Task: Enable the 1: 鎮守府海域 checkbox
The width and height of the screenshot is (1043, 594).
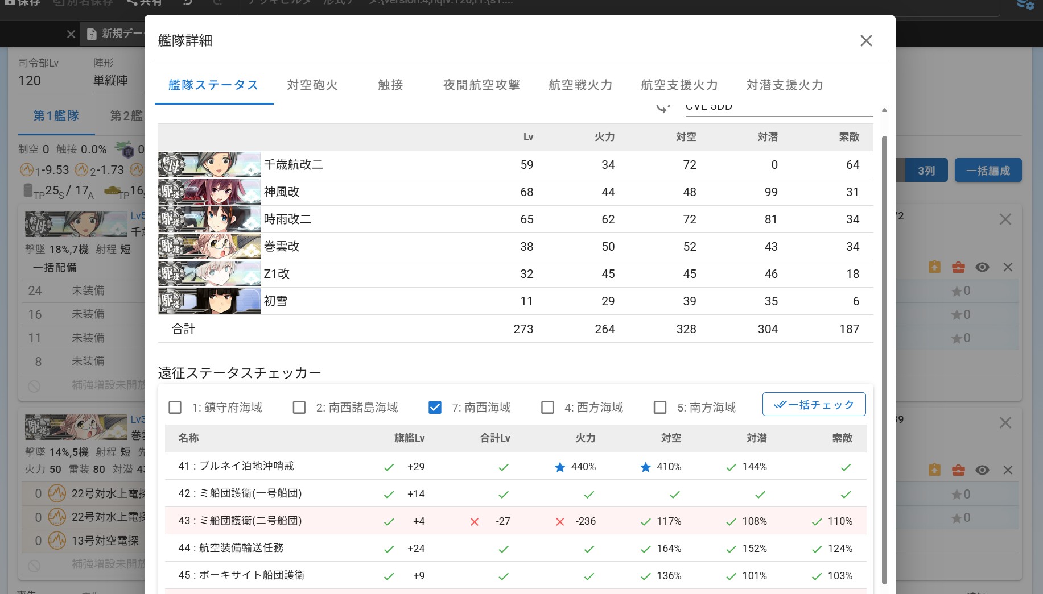Action: [x=175, y=408]
